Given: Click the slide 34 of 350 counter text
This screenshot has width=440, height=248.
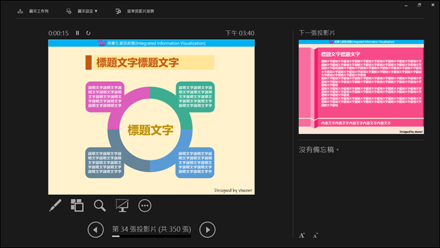Looking at the screenshot, I should click(x=151, y=229).
